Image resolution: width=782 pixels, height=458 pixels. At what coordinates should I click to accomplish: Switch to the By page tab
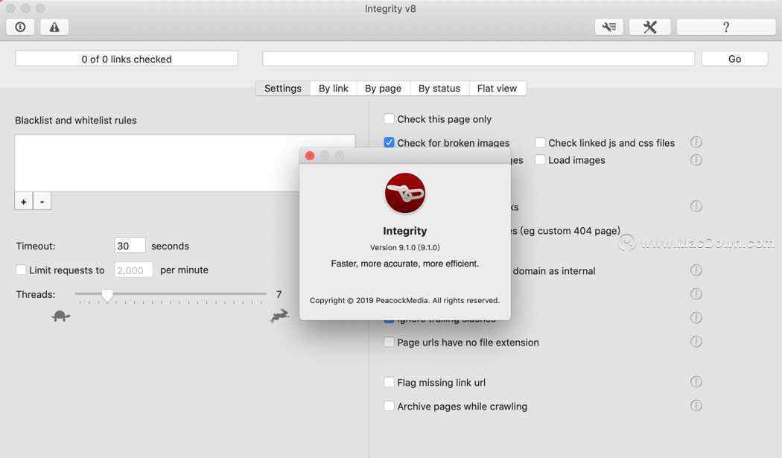click(383, 89)
